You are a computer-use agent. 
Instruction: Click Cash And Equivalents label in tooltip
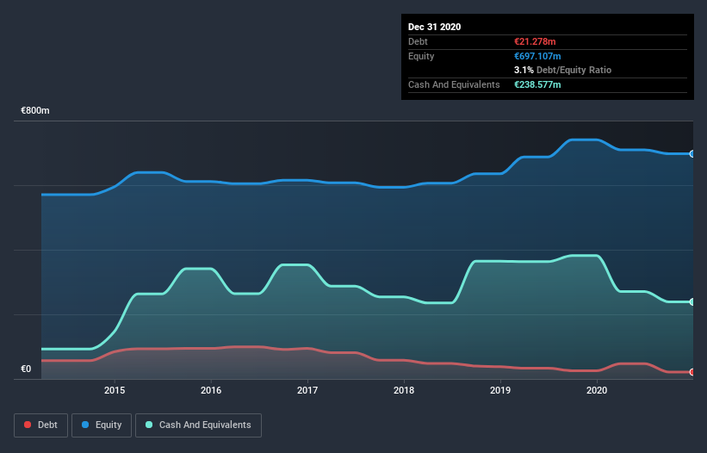tap(454, 84)
